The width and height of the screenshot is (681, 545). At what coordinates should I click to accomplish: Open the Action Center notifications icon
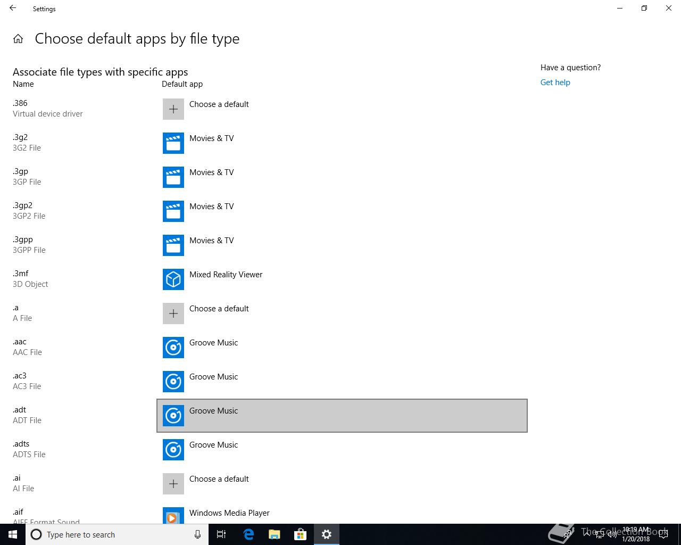[x=663, y=534]
